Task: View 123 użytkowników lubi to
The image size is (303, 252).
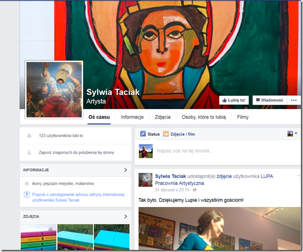Action: [x=61, y=136]
